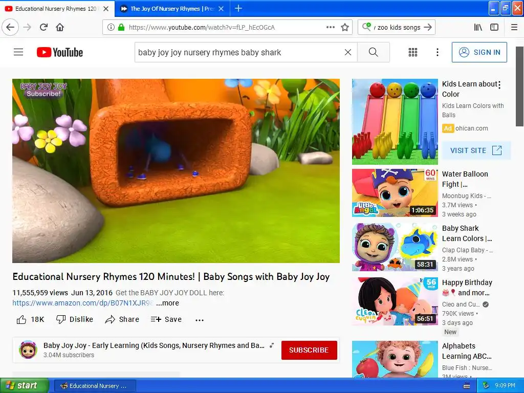Open the YouTube apps grid menu
Image resolution: width=524 pixels, height=393 pixels.
(413, 52)
